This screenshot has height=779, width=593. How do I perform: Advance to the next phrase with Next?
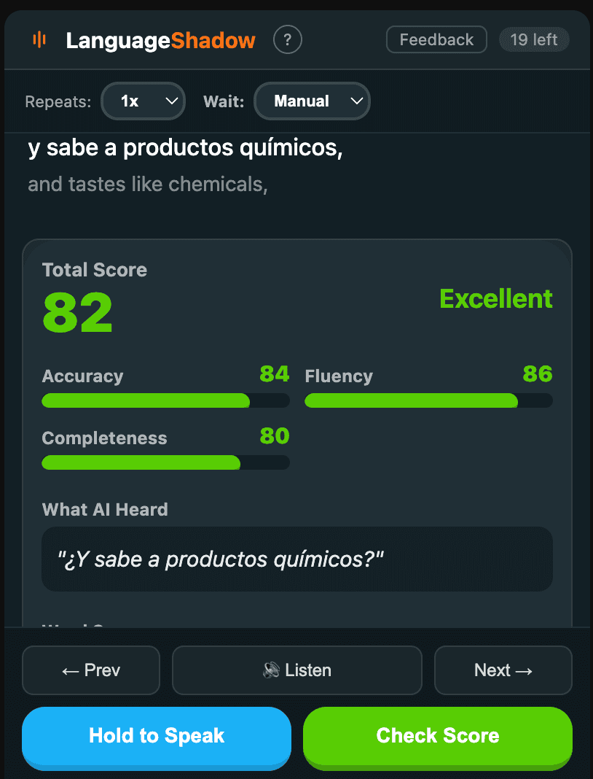point(503,670)
